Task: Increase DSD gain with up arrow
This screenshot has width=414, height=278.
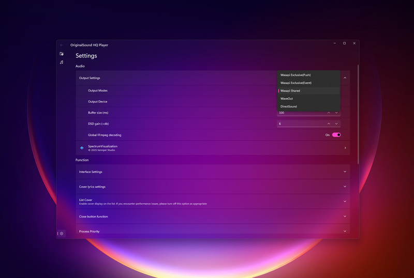Action: 329,123
